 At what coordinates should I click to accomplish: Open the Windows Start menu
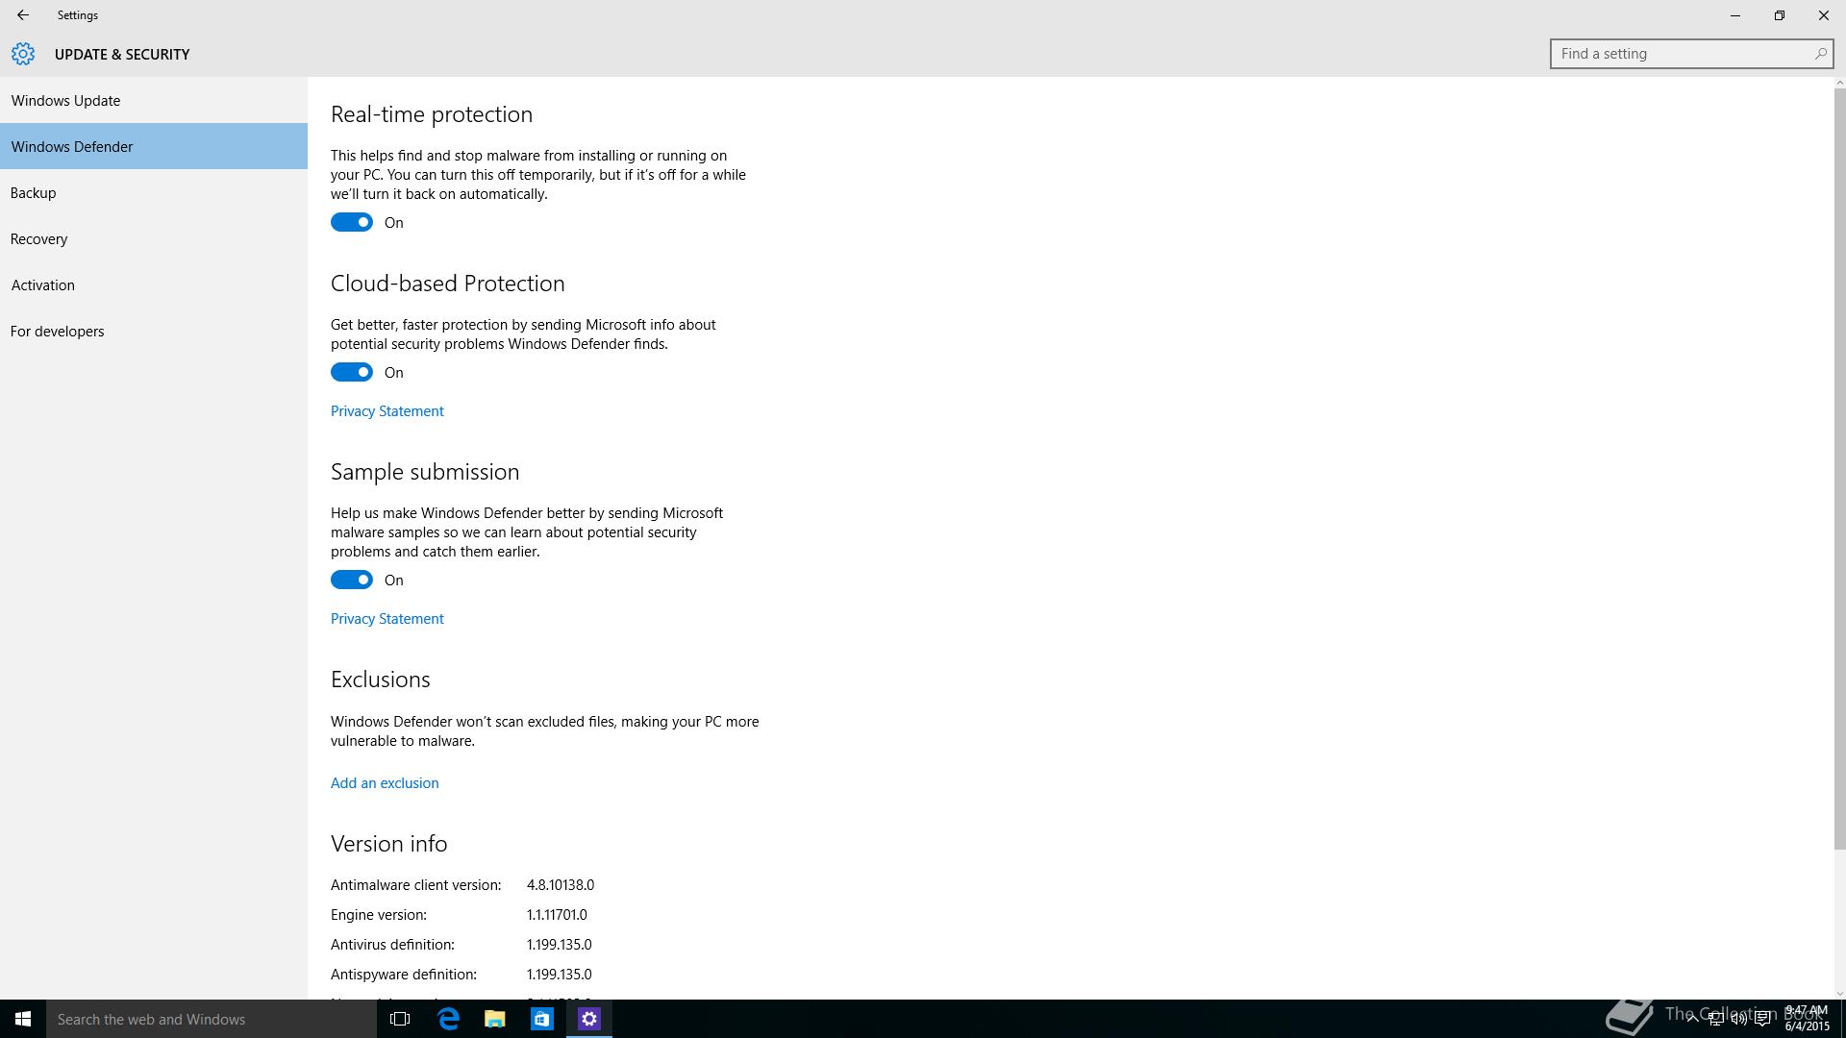[x=23, y=1019]
